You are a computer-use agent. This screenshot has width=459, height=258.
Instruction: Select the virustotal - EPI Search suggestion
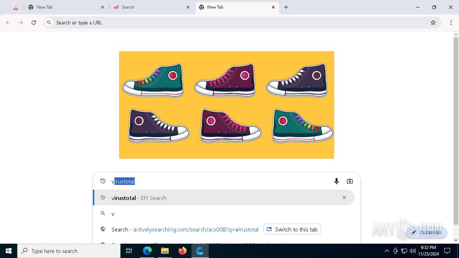pos(224,198)
